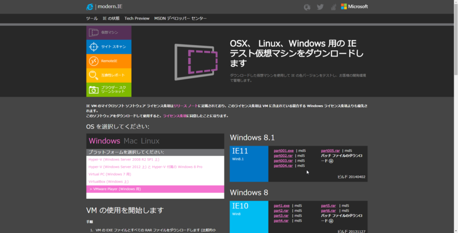The height and width of the screenshot is (233, 458).
Task: Download part2.rar for IE10
Action: point(281,211)
